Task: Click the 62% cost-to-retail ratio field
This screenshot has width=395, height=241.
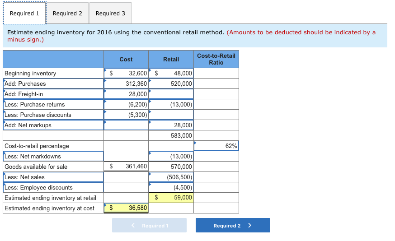Action: click(x=216, y=146)
